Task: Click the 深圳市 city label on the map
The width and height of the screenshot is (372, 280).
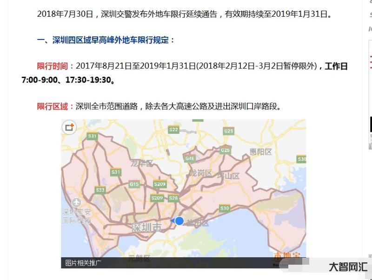Action: coord(146,228)
